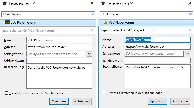The width and height of the screenshot is (194, 108).
Task: Click the green waveform favicon beside VLC Player Forum
Action: 7,23
